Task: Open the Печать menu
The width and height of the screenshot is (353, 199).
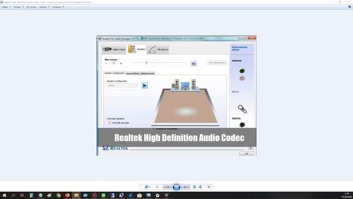Action: point(18,7)
